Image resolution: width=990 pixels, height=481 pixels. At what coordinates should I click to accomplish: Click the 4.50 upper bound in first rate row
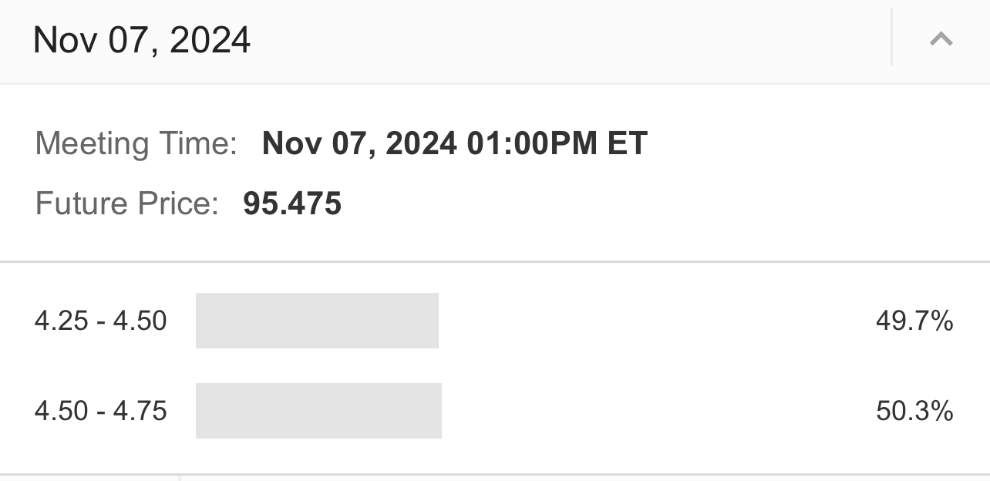140,321
